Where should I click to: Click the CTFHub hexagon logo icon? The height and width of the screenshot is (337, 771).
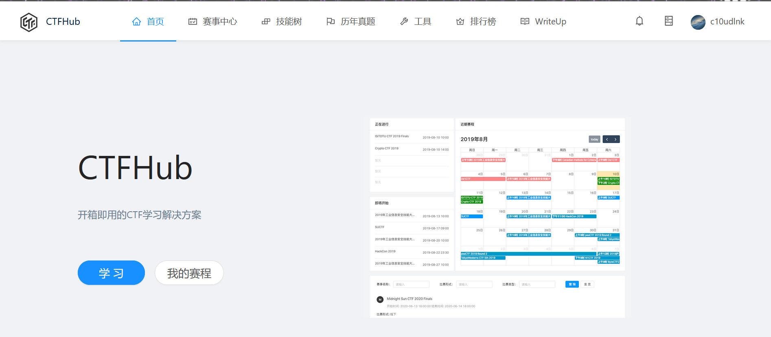[29, 22]
